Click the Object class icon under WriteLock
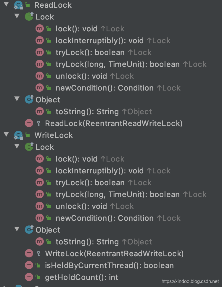Image resolution: width=222 pixels, height=287 pixels. (29, 230)
